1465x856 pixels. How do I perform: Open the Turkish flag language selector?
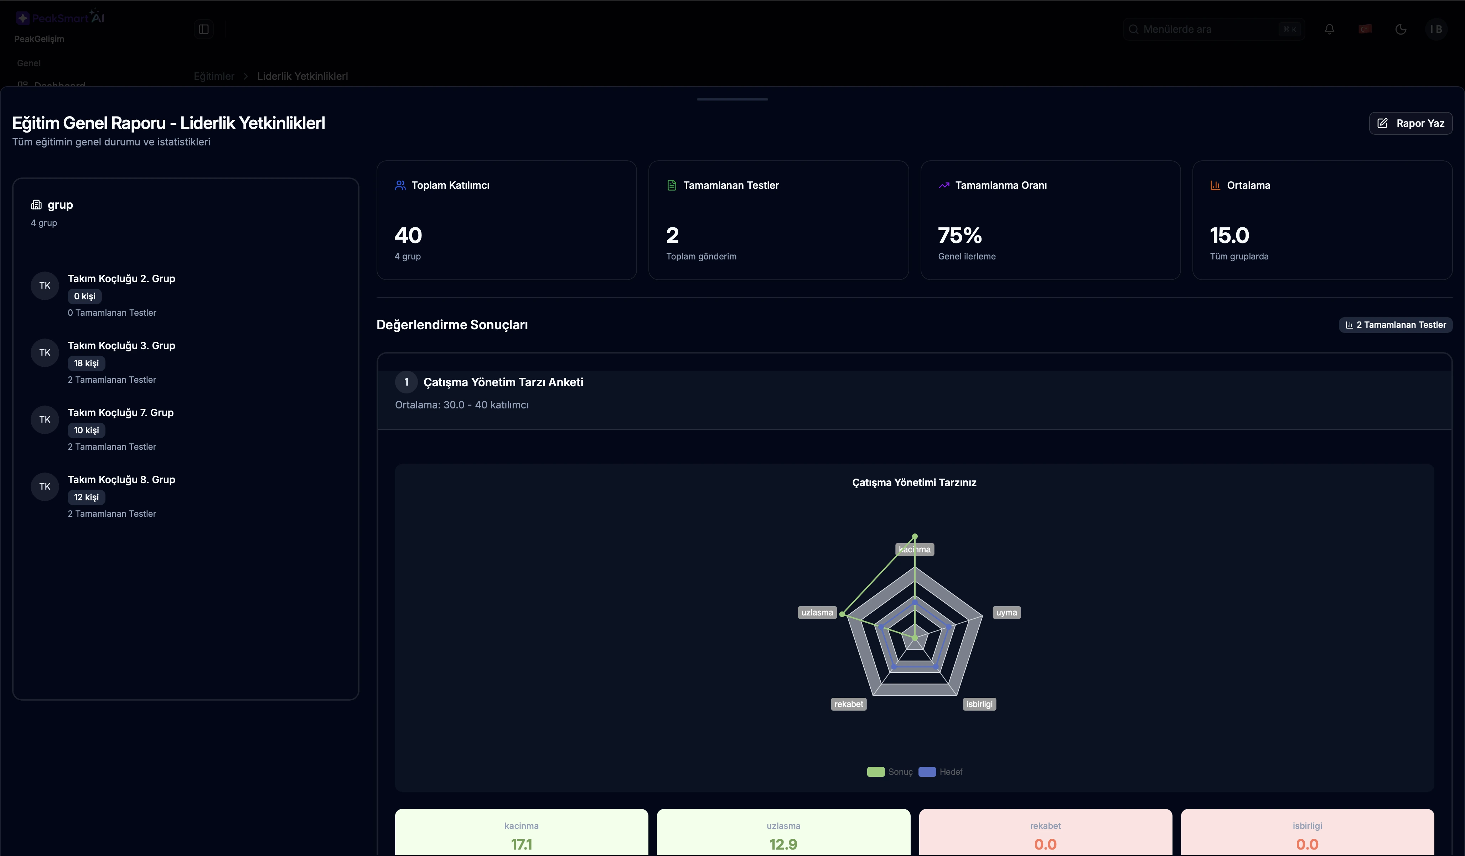[1366, 29]
